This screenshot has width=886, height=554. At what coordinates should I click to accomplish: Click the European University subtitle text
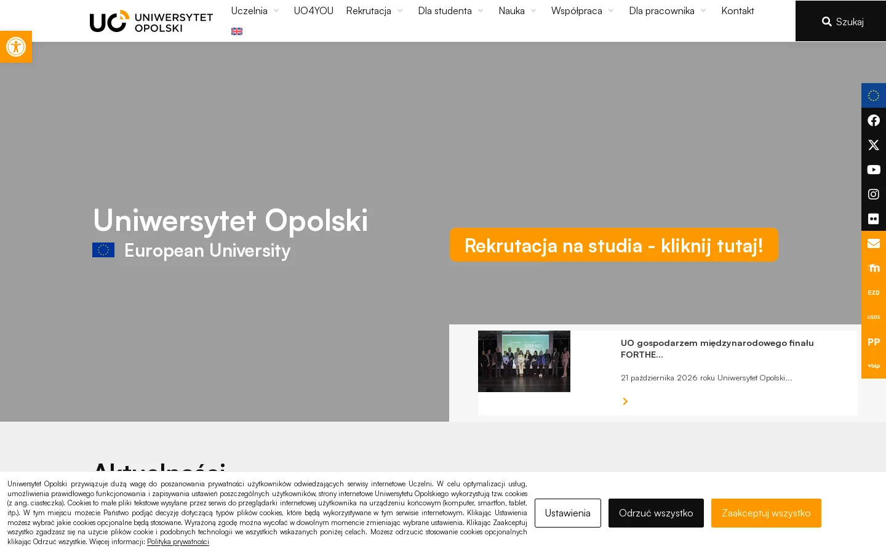[207, 251]
